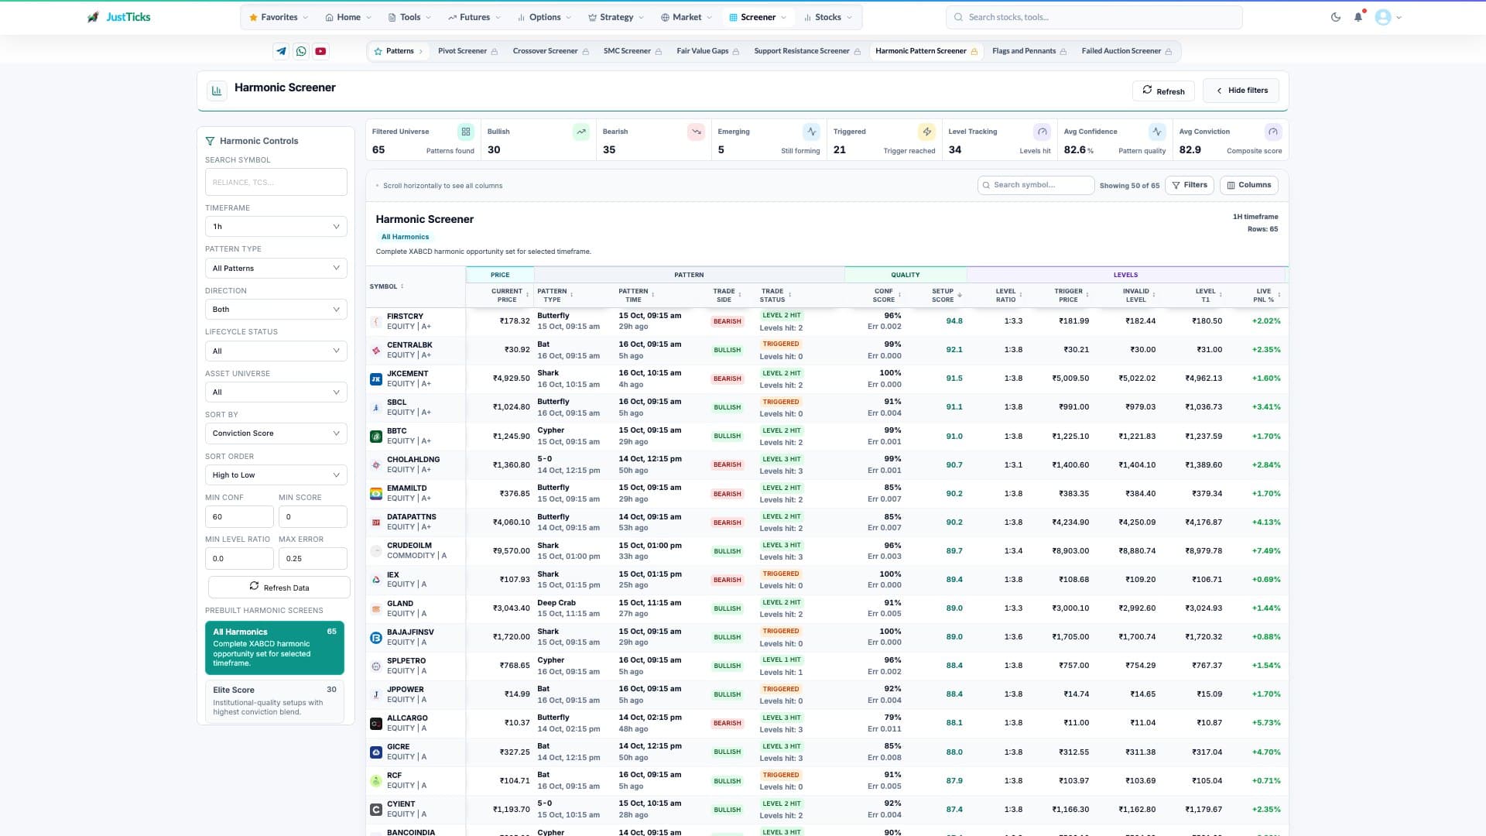Switch to Fair Value Gaps tab
Image resolution: width=1486 pixels, height=836 pixels.
coord(707,51)
